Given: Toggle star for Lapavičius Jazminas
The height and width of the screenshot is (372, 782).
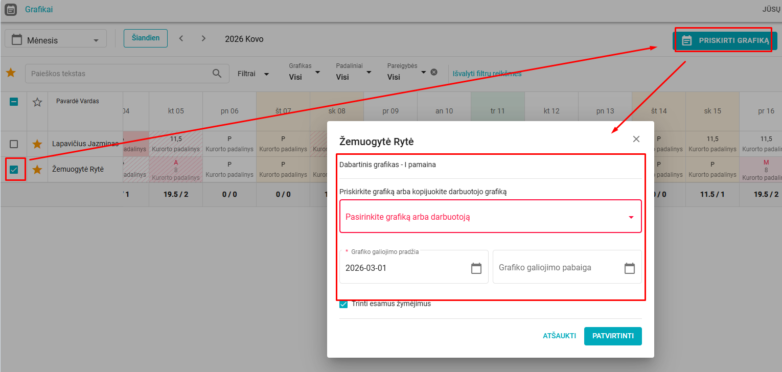Looking at the screenshot, I should coord(37,144).
